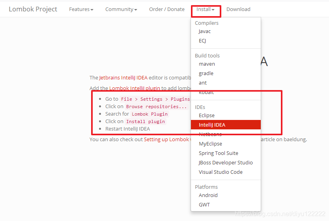The image size is (329, 221).
Task: Click the Features caret arrow
Action: pyautogui.click(x=92, y=10)
